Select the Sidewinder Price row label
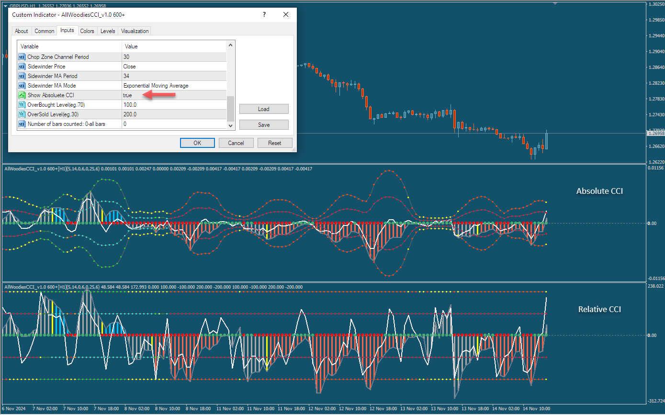 [46, 67]
